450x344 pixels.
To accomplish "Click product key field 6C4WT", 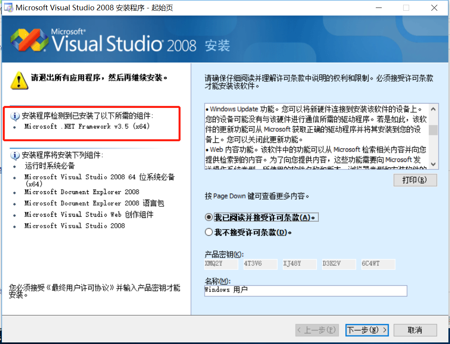I will tap(378, 264).
